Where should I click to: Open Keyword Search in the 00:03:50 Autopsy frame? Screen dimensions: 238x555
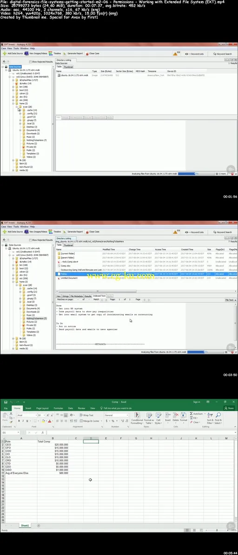click(x=223, y=232)
